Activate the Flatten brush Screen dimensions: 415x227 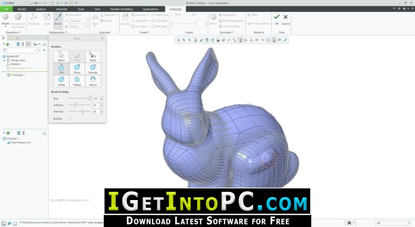pos(77,81)
